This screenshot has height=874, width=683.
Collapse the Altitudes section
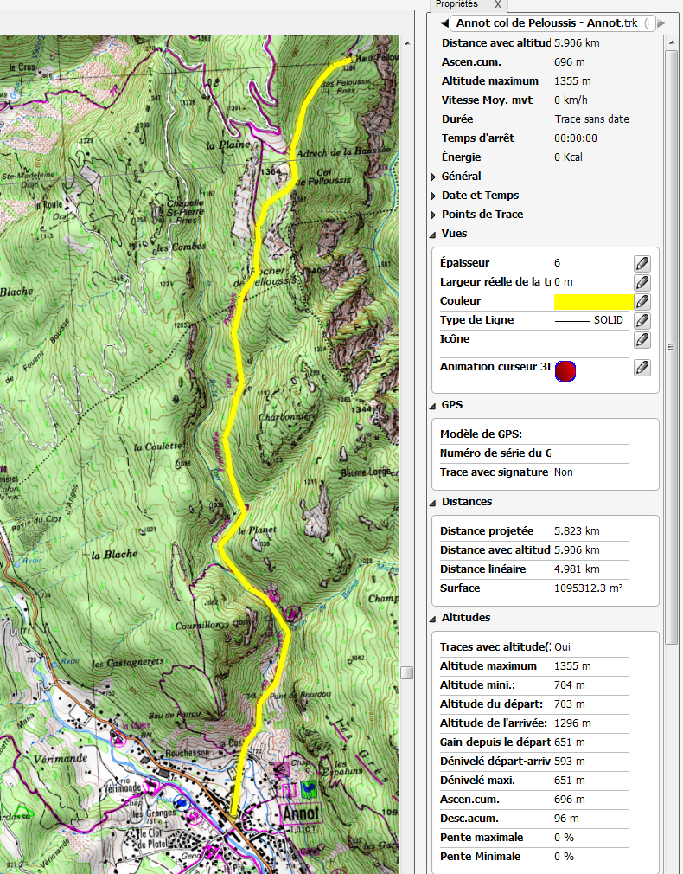coord(433,618)
